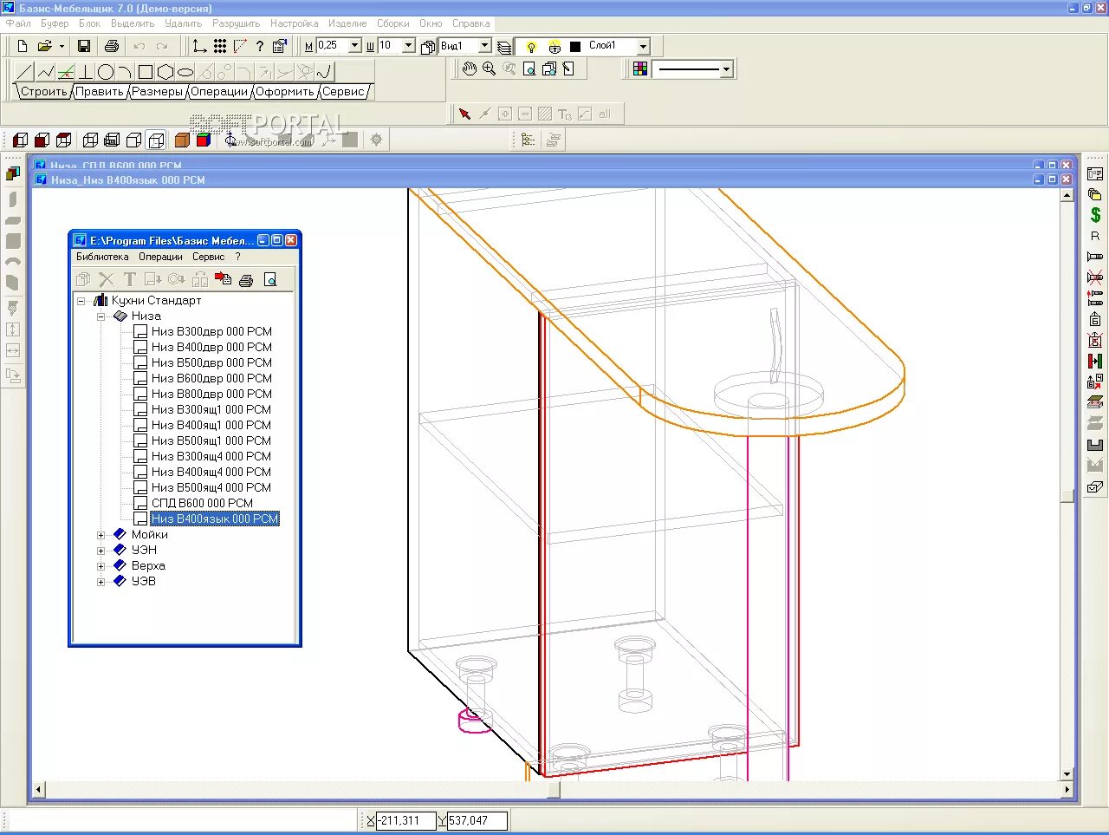The height and width of the screenshot is (835, 1109).
Task: Click the Y coordinate input field
Action: point(477,820)
